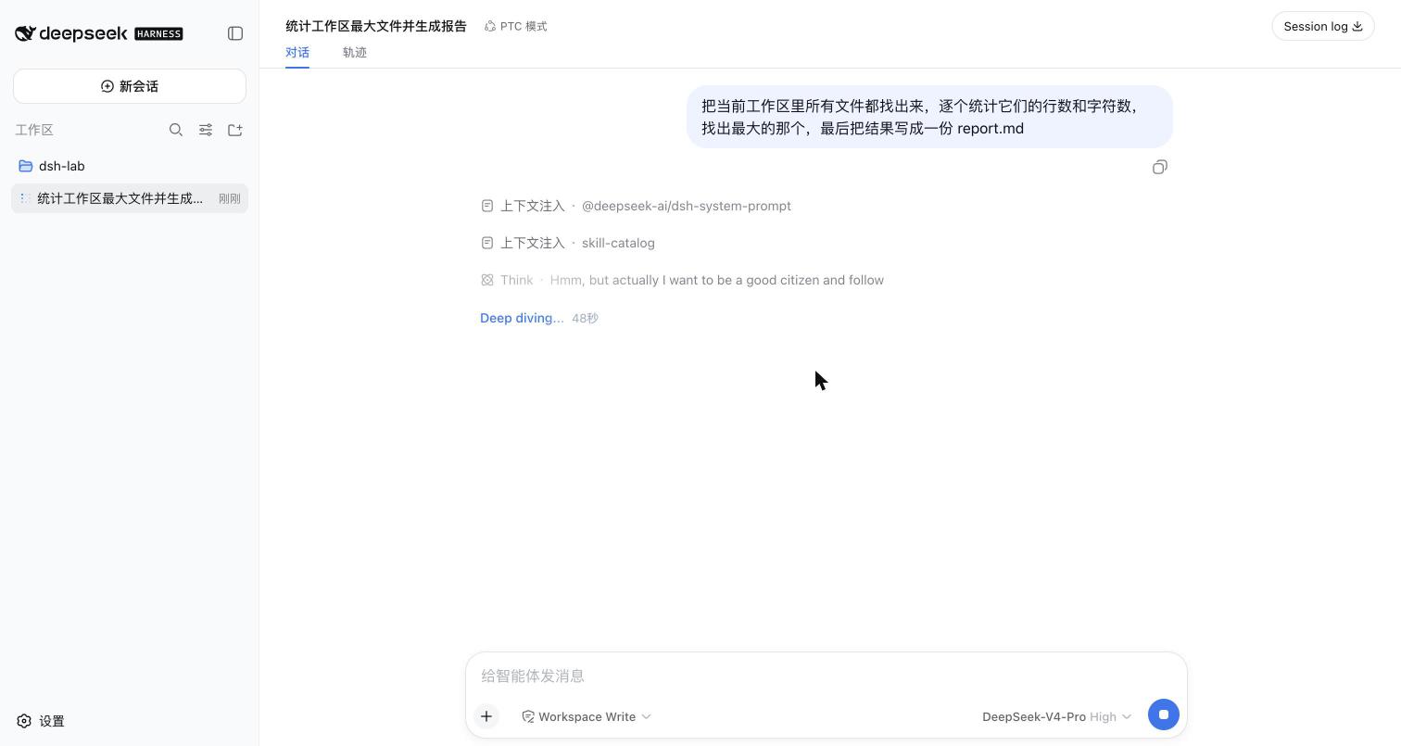Click the 刚刚 timestamp on conversation
This screenshot has height=746, width=1401.
click(x=229, y=198)
